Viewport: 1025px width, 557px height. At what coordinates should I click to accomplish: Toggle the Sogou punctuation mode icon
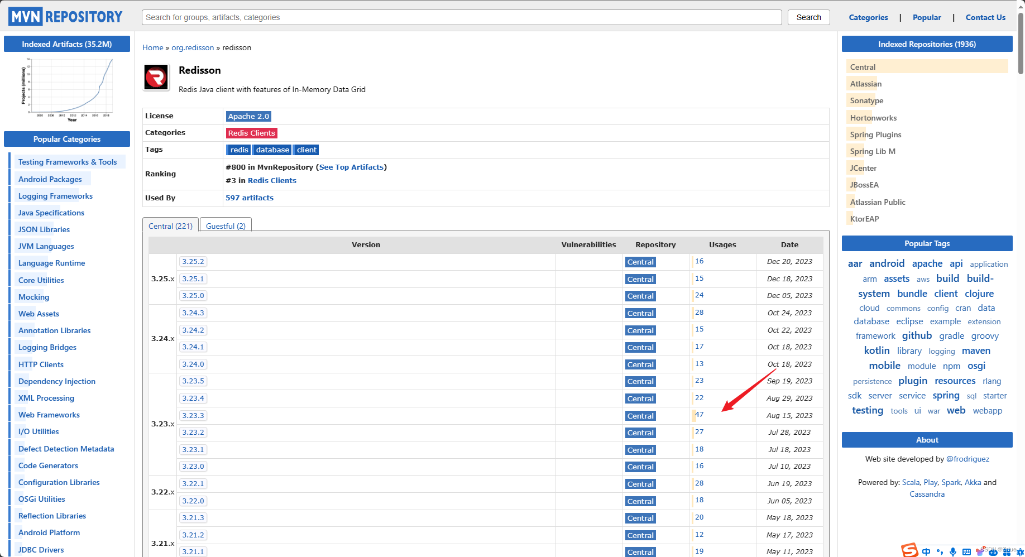pyautogui.click(x=940, y=551)
